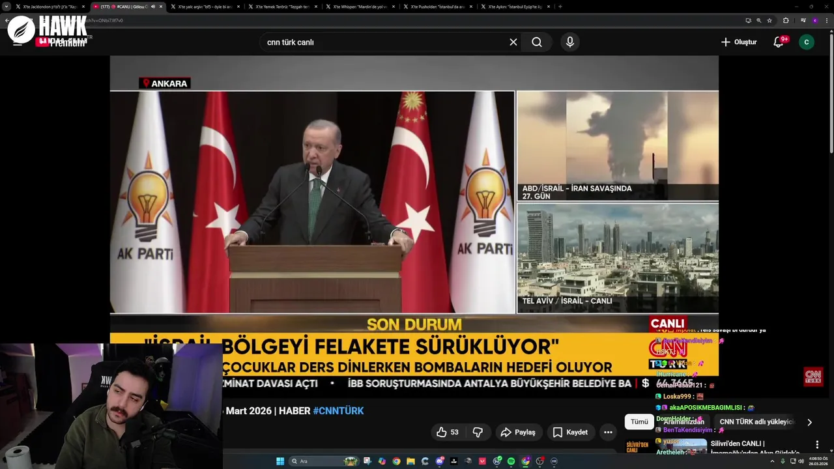Switch to X'te Pusholder tab
This screenshot has width=834, height=469.
click(437, 7)
